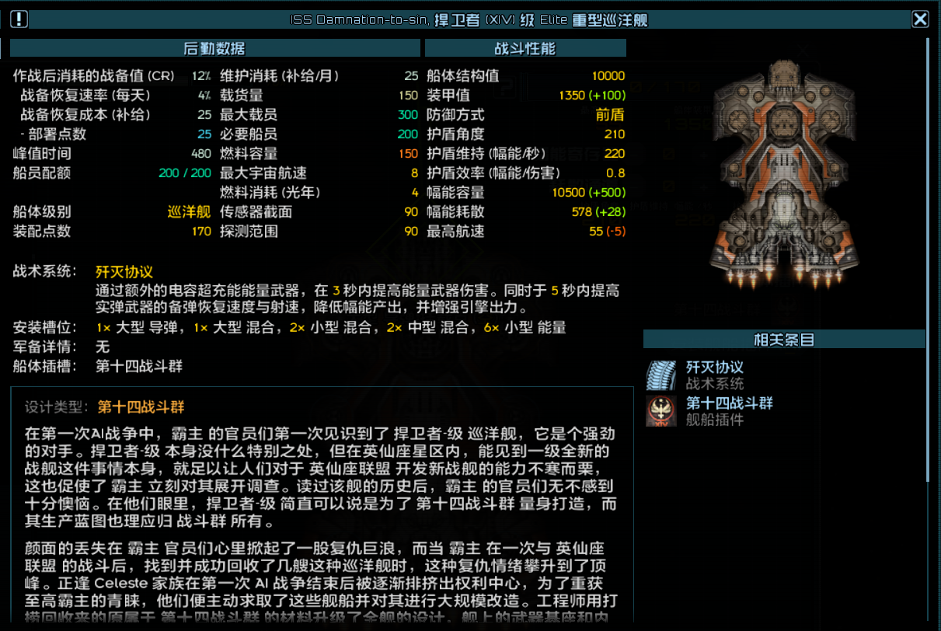Image resolution: width=941 pixels, height=631 pixels.
Task: Click the 传感器截面 90 value
Action: pos(411,212)
